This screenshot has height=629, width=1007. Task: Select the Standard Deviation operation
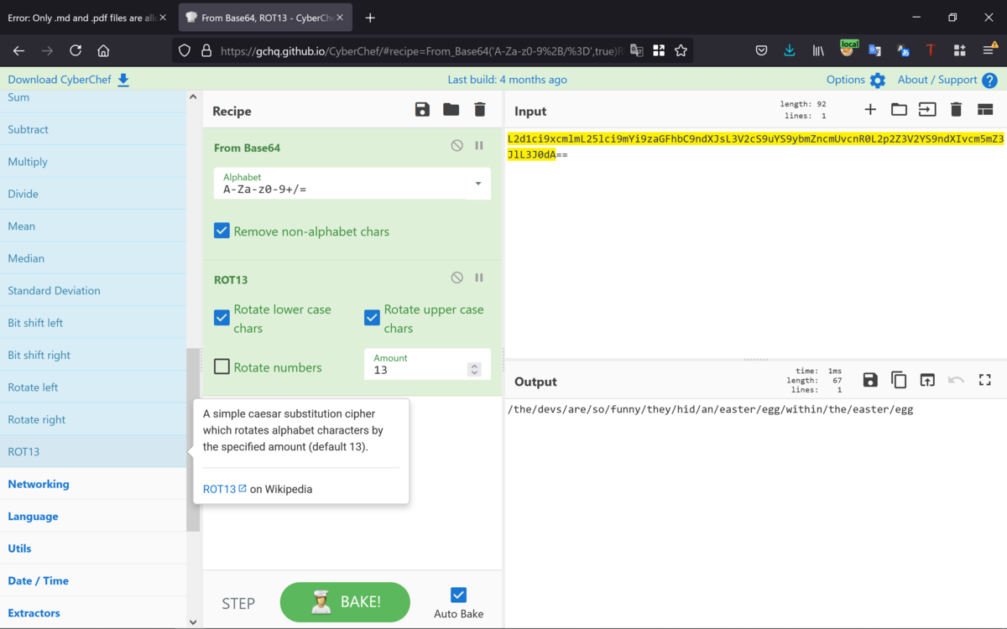click(x=93, y=290)
